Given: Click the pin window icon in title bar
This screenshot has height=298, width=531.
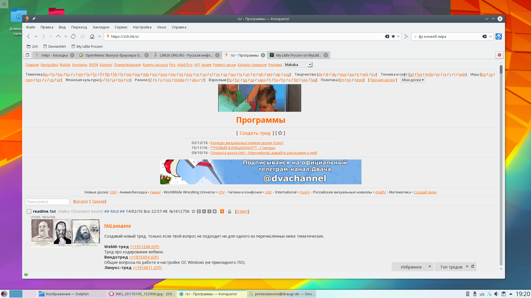Looking at the screenshot, I should click(34, 19).
